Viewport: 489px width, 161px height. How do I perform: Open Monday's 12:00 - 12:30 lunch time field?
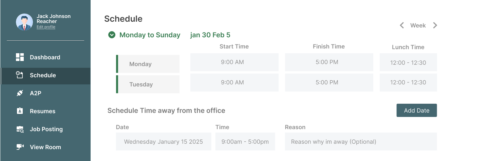pos(408,62)
